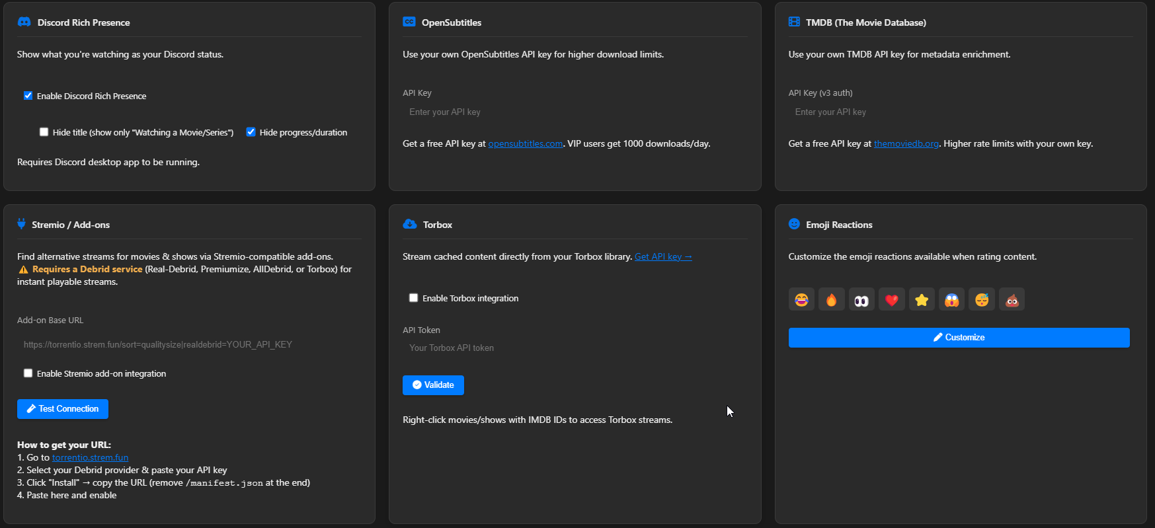This screenshot has width=1155, height=528.
Task: Enable Torbox integration checkbox
Action: [x=413, y=298]
